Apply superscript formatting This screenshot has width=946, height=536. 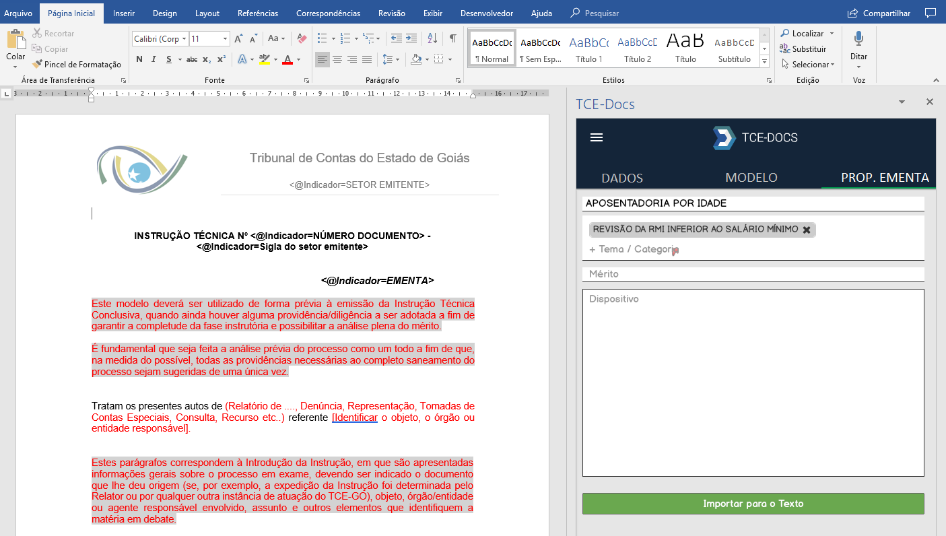[221, 59]
